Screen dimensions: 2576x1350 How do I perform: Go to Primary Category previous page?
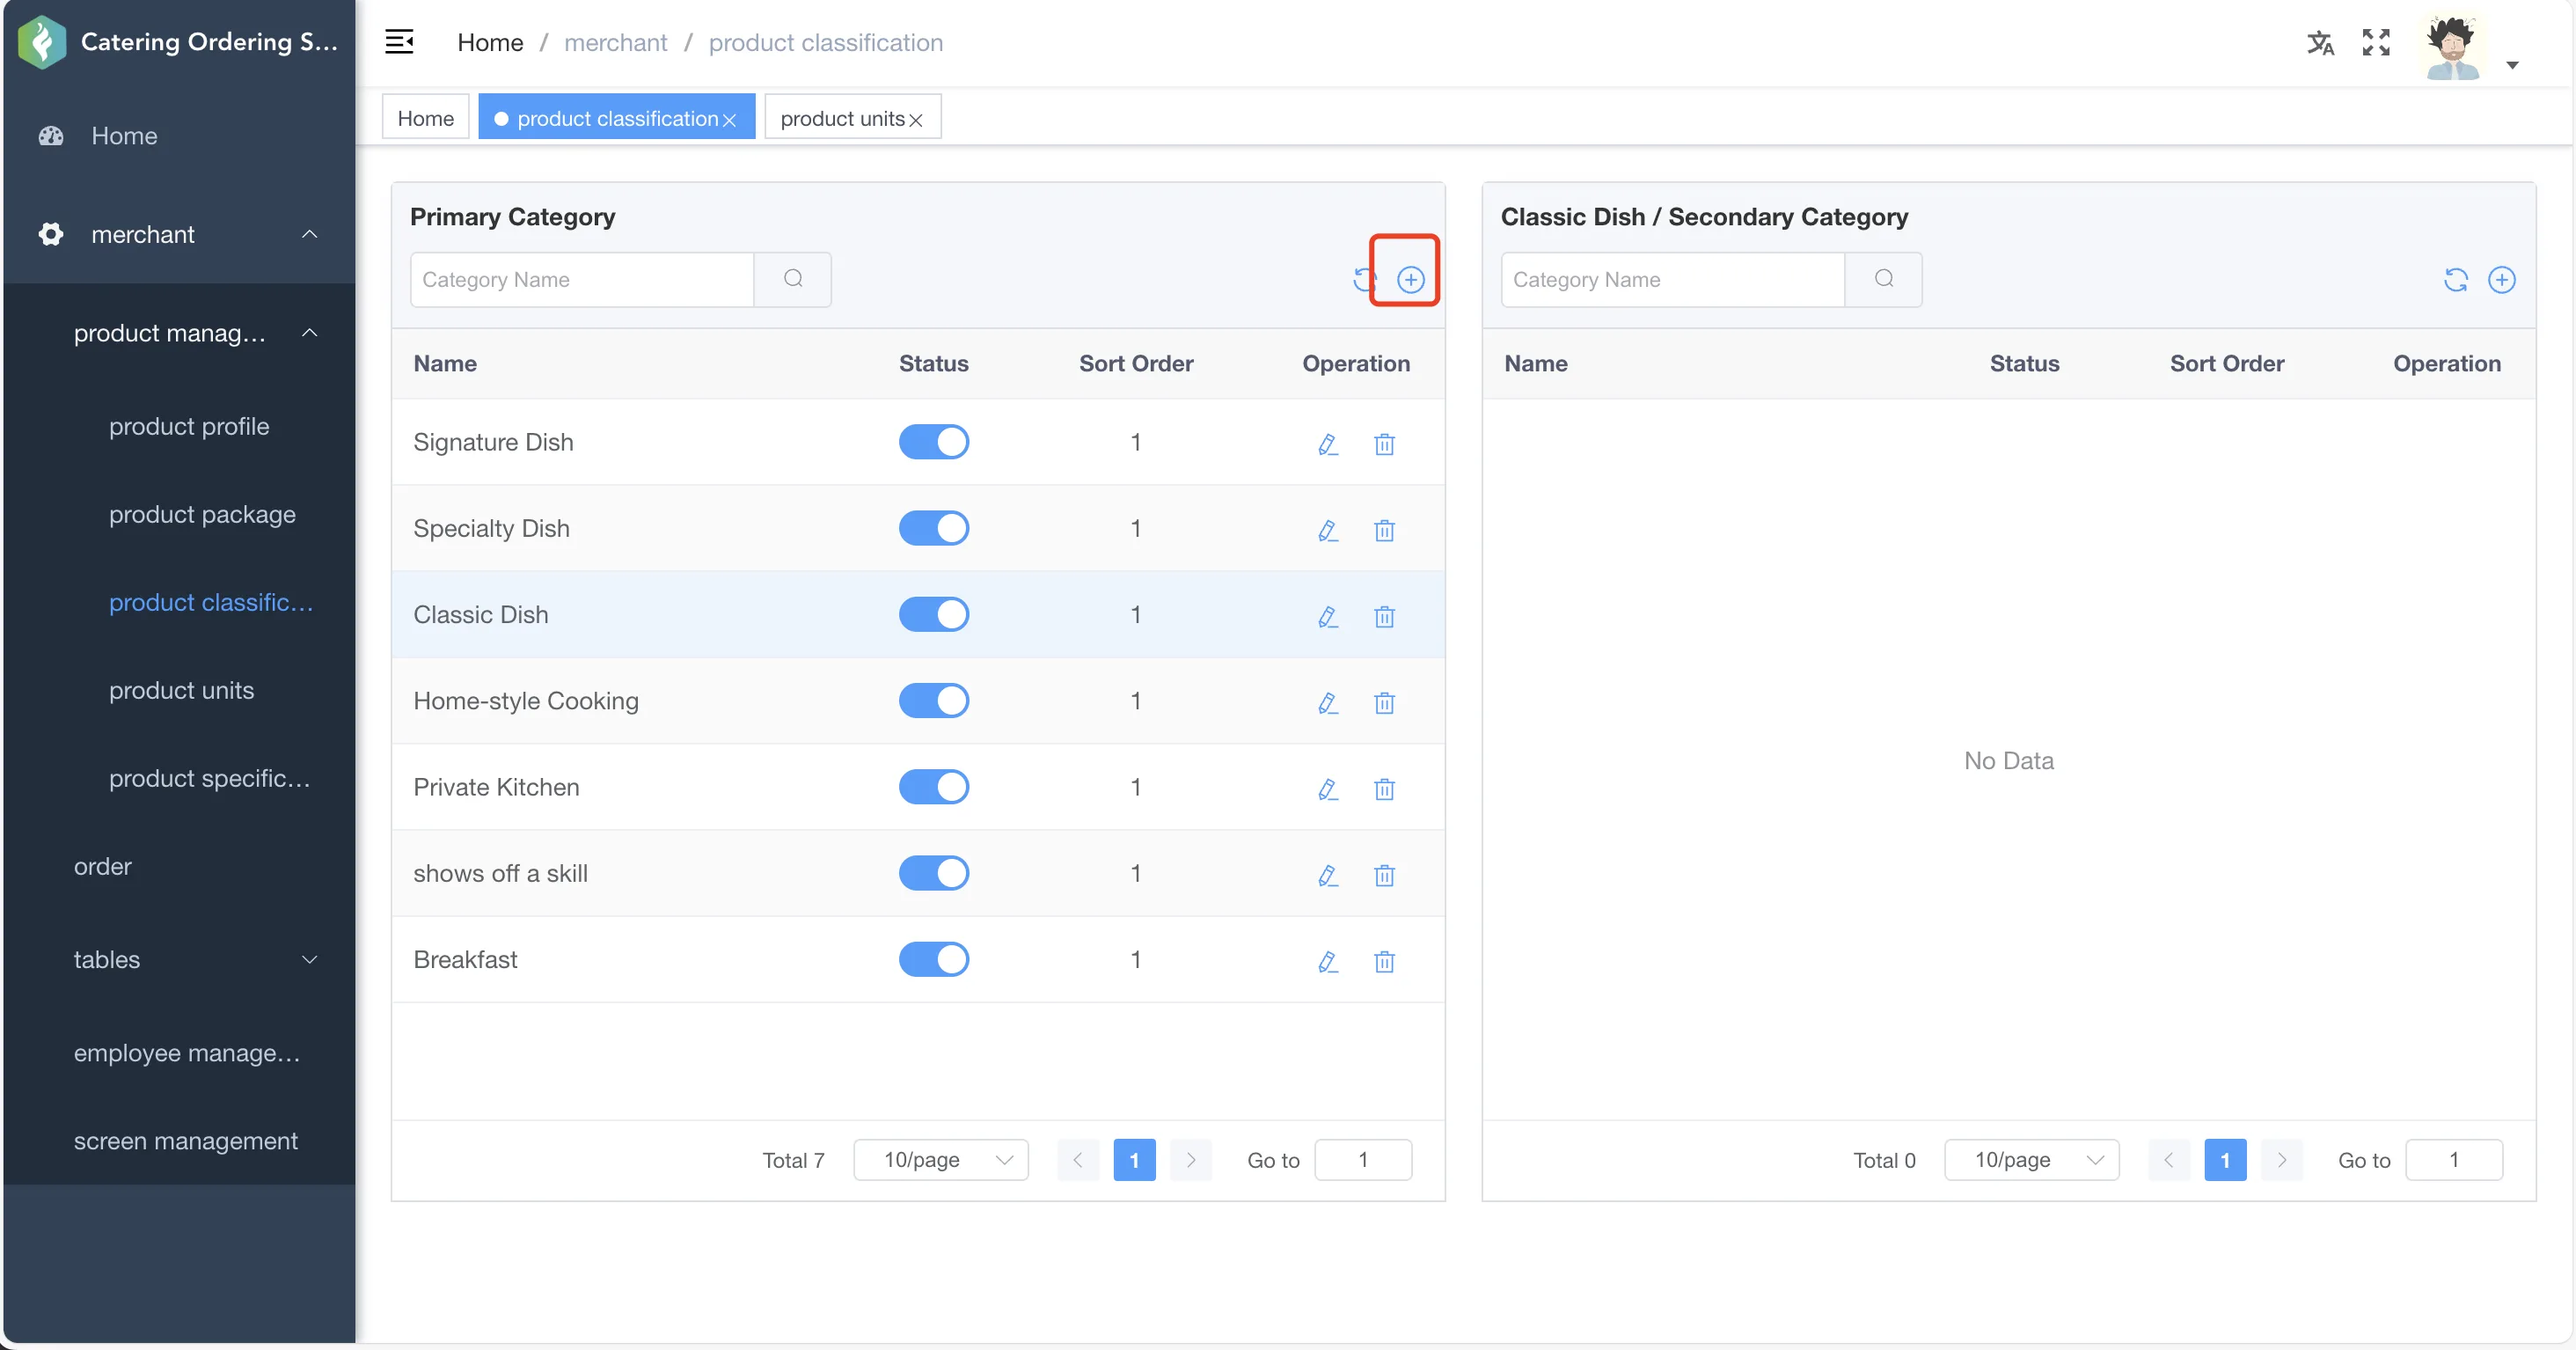[x=1077, y=1159]
